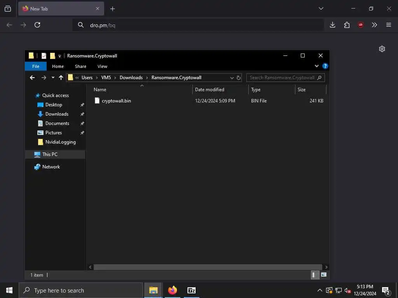Open Firefox downloads panel

pyautogui.click(x=333, y=25)
